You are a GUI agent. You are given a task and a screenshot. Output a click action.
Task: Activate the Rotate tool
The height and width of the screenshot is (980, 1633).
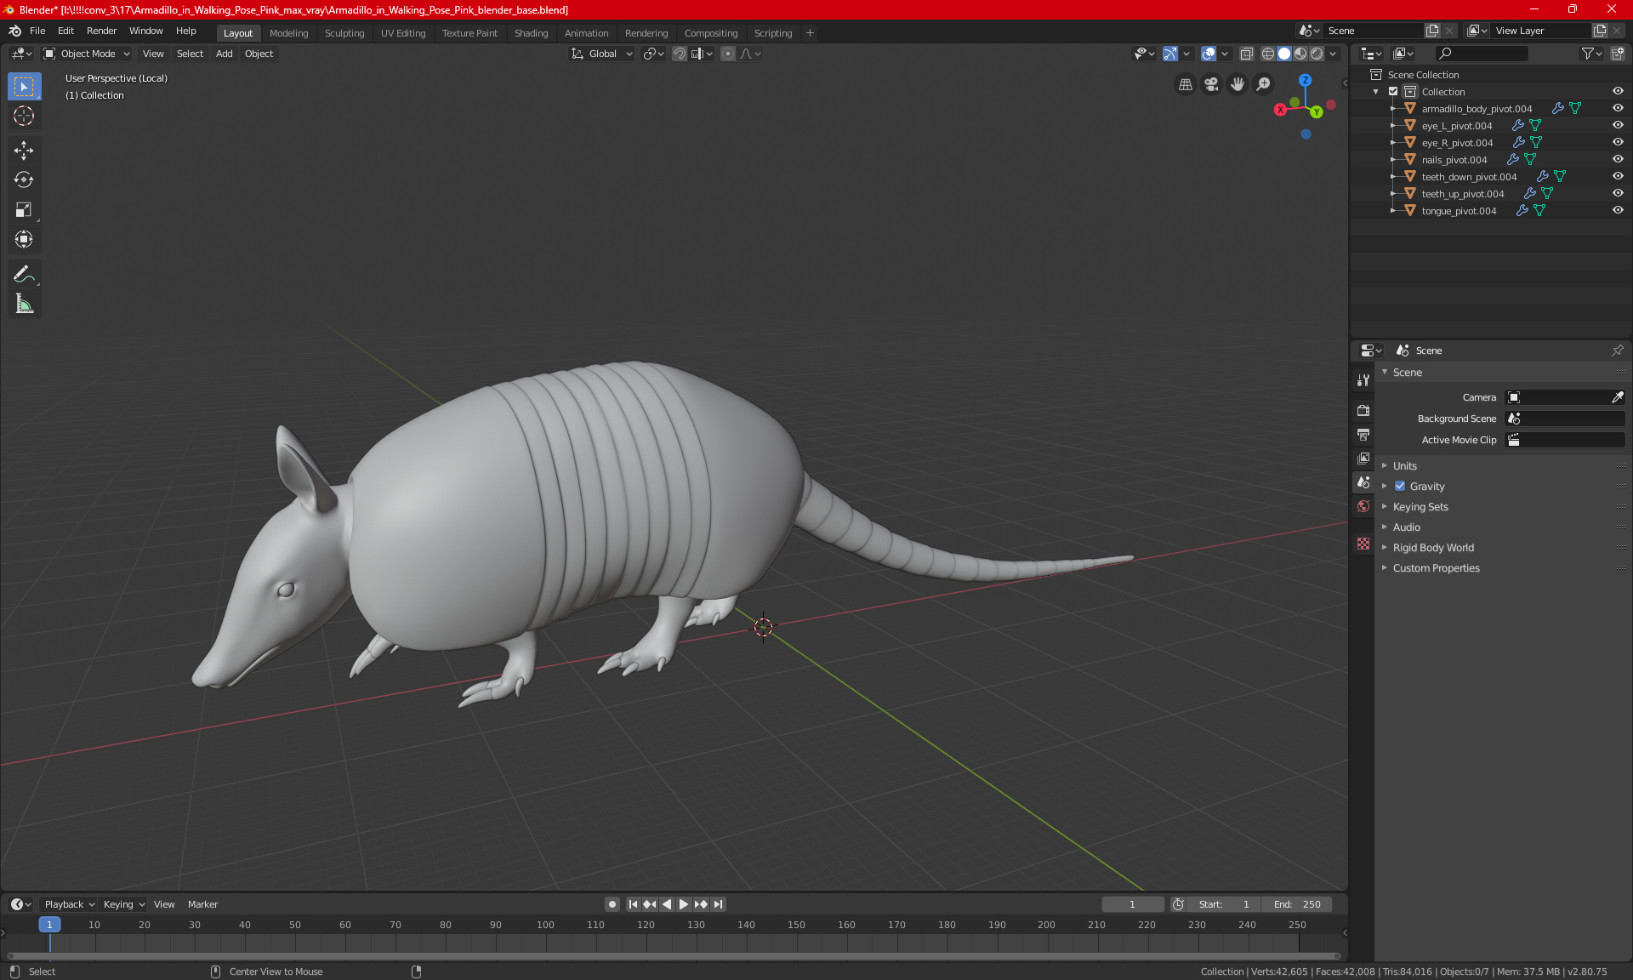coord(24,179)
